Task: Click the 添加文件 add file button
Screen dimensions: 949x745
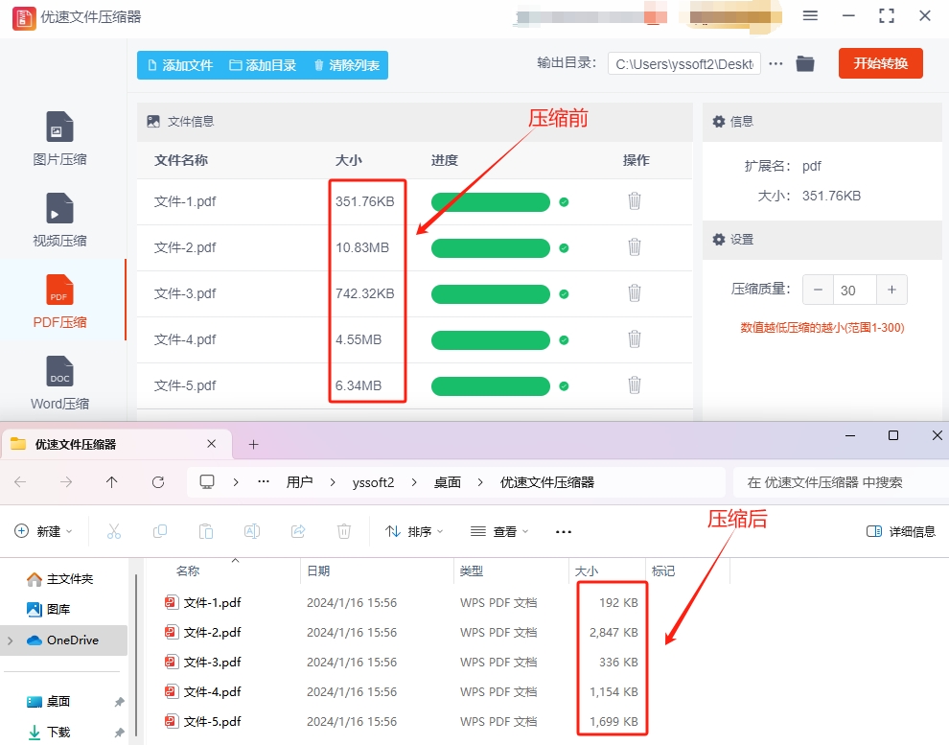Action: (x=180, y=65)
